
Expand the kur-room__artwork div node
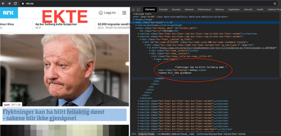coord(150,50)
